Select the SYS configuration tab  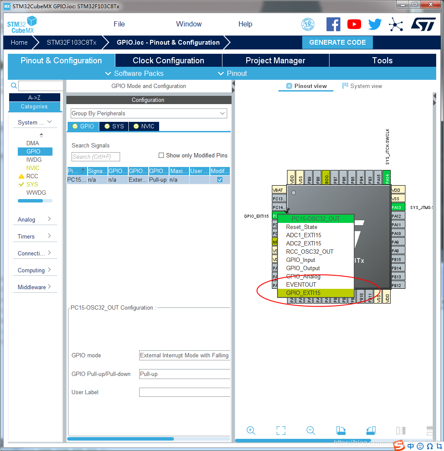click(114, 126)
